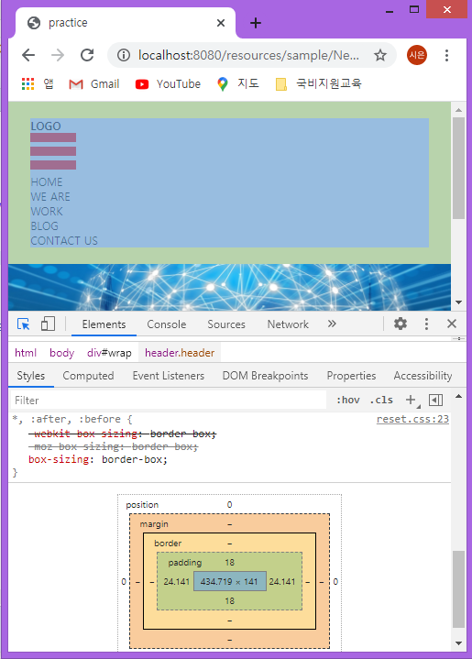Viewport: 472px width, 659px height.
Task: Open the Apps bookmark grid icon
Action: click(x=27, y=84)
